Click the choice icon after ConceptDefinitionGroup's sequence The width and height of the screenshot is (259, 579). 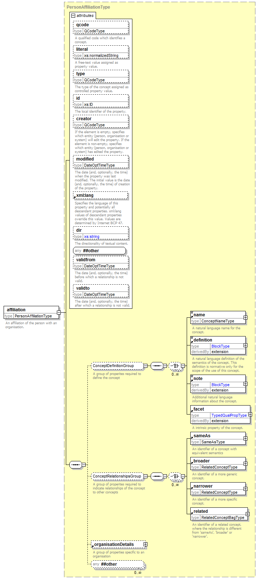click(175, 366)
